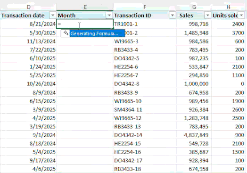This screenshot has height=173, width=247.
Task: Select units sold value 2500
Action: pos(229,118)
